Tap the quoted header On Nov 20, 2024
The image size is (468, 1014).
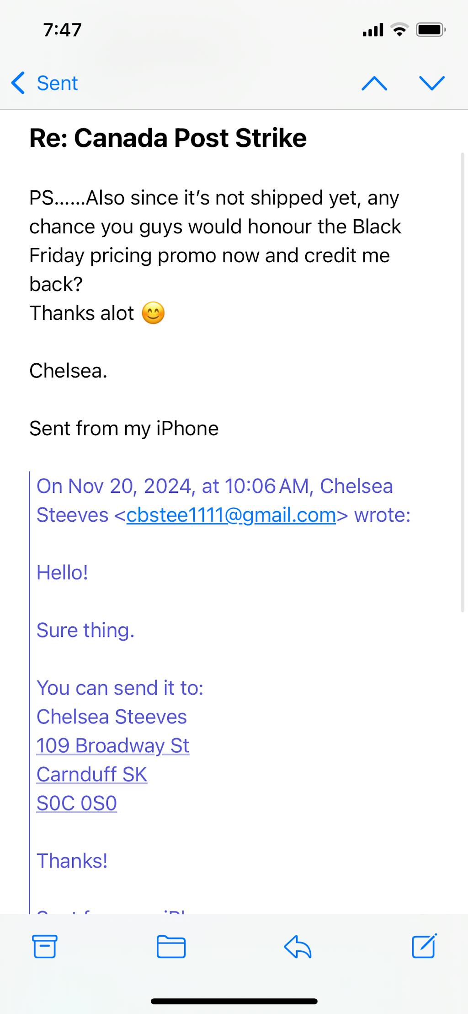coord(214,486)
